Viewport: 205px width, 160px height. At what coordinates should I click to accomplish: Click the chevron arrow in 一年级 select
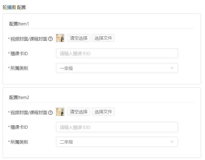pos(172,68)
